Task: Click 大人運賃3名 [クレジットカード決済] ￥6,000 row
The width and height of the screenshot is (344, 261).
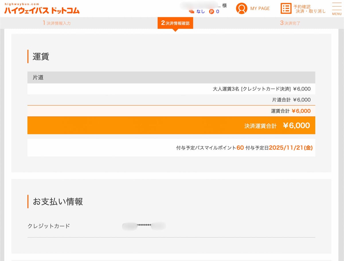Action: tap(171, 89)
